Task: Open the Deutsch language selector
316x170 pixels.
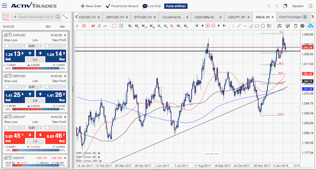Action: click(x=297, y=6)
